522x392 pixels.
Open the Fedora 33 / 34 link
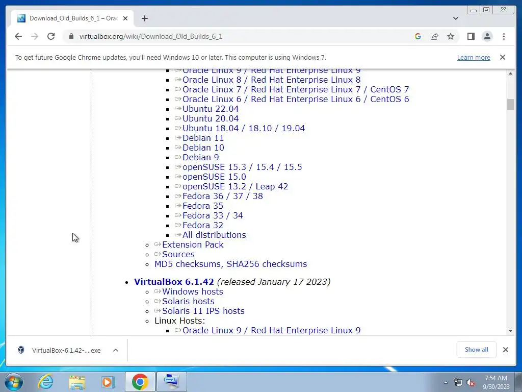(x=213, y=215)
